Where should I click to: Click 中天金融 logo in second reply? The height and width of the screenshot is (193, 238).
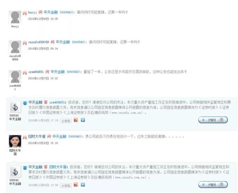[x=15, y=172]
